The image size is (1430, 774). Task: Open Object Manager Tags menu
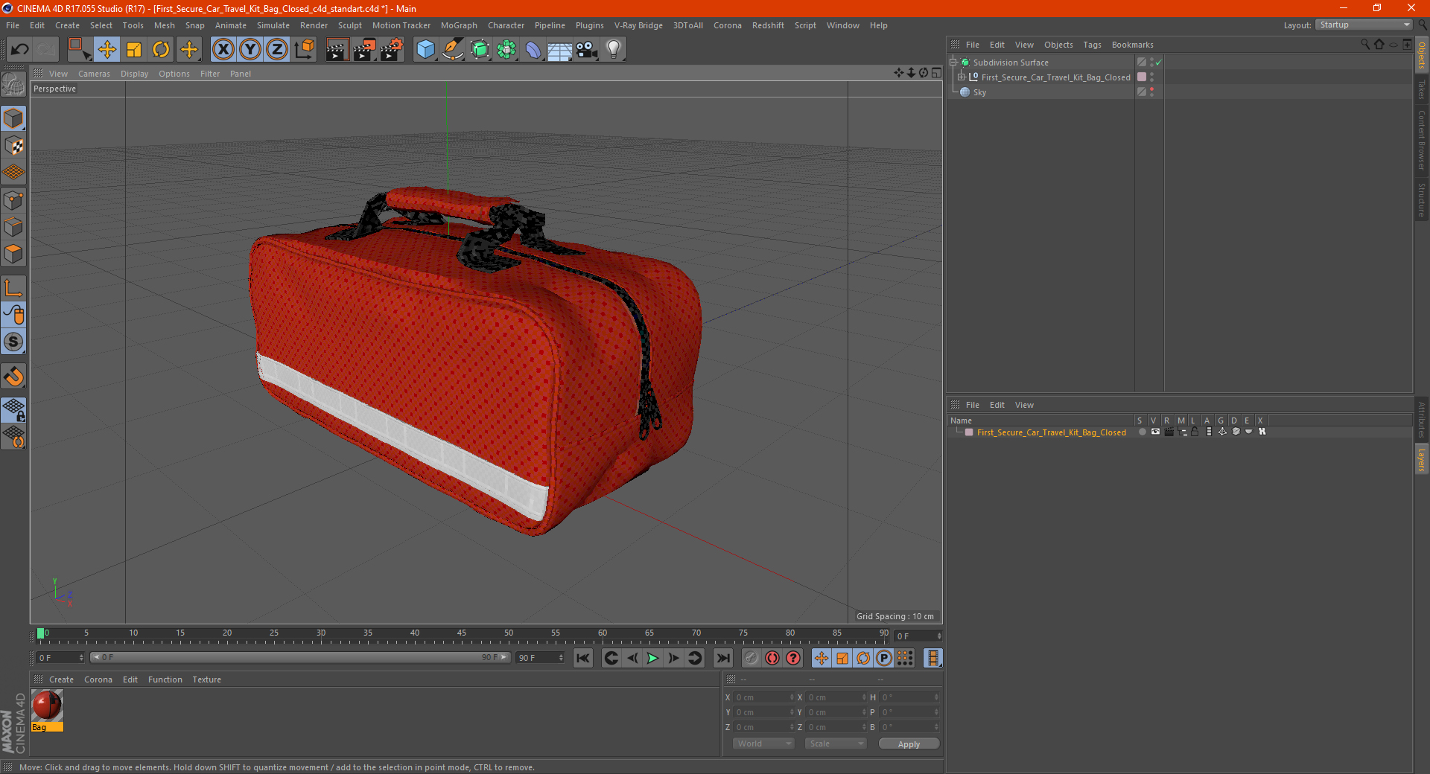(x=1092, y=45)
